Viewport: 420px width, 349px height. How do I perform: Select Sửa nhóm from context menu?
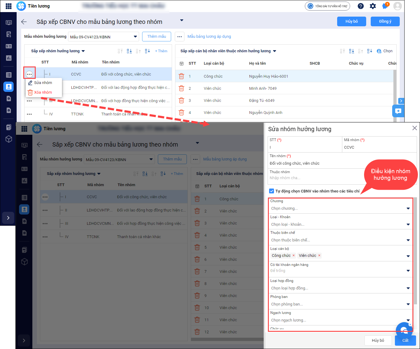pos(43,83)
